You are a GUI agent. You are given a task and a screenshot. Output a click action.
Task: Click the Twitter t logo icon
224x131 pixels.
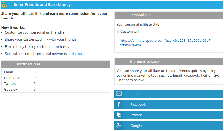click(119, 115)
